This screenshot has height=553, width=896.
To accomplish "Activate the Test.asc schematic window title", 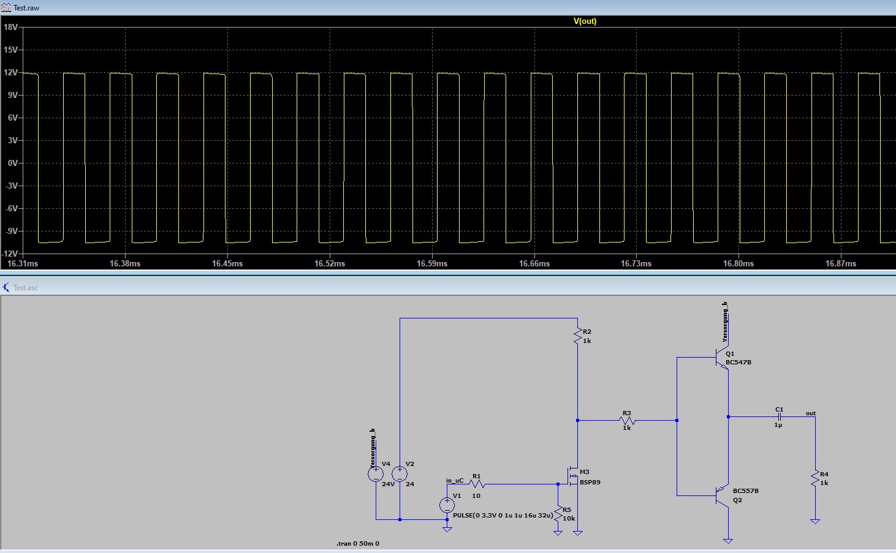I will click(26, 288).
